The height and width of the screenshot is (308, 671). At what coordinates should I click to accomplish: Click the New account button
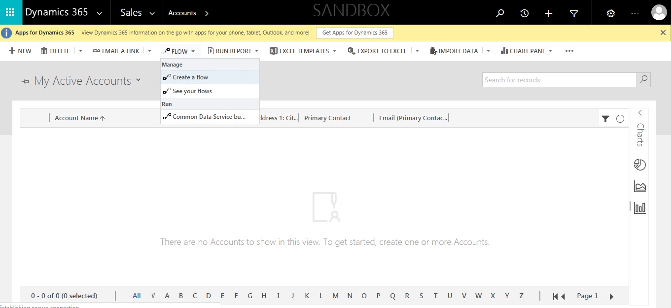20,51
